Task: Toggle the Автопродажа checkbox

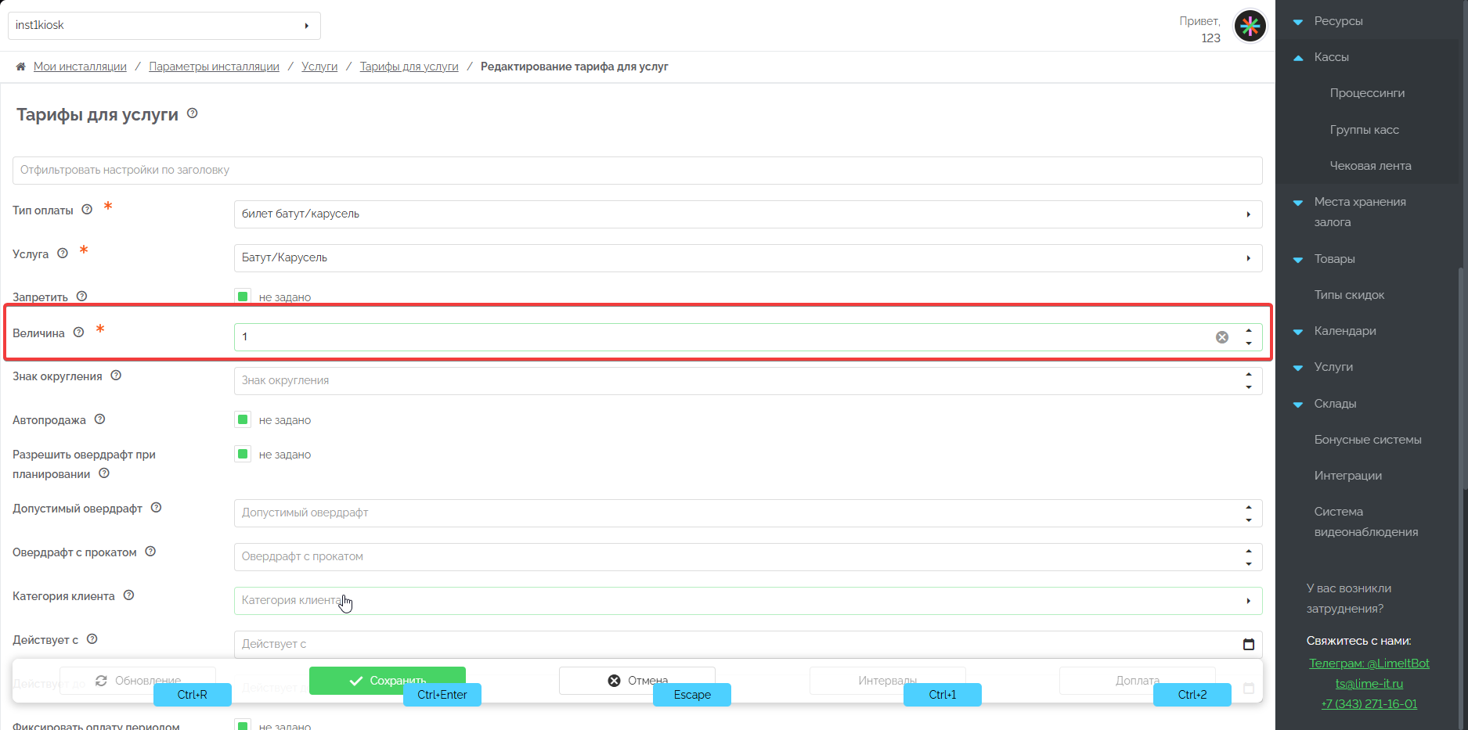Action: tap(243, 419)
